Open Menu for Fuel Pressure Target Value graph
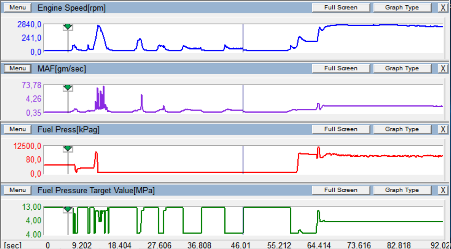Screen dimensions: 451x249 point(18,190)
